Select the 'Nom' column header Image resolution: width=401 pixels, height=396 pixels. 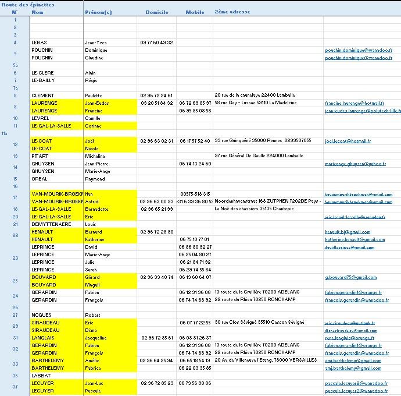37,12
